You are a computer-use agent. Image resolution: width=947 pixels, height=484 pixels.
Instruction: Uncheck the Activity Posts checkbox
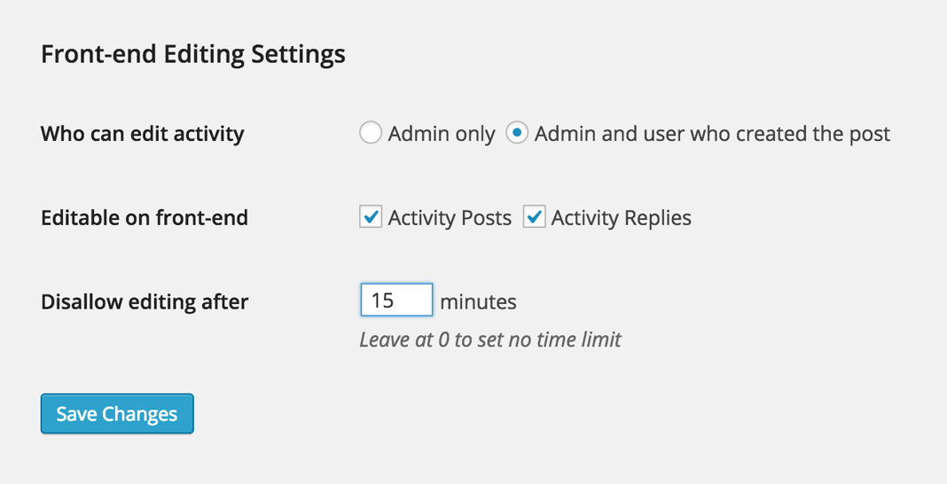click(371, 217)
